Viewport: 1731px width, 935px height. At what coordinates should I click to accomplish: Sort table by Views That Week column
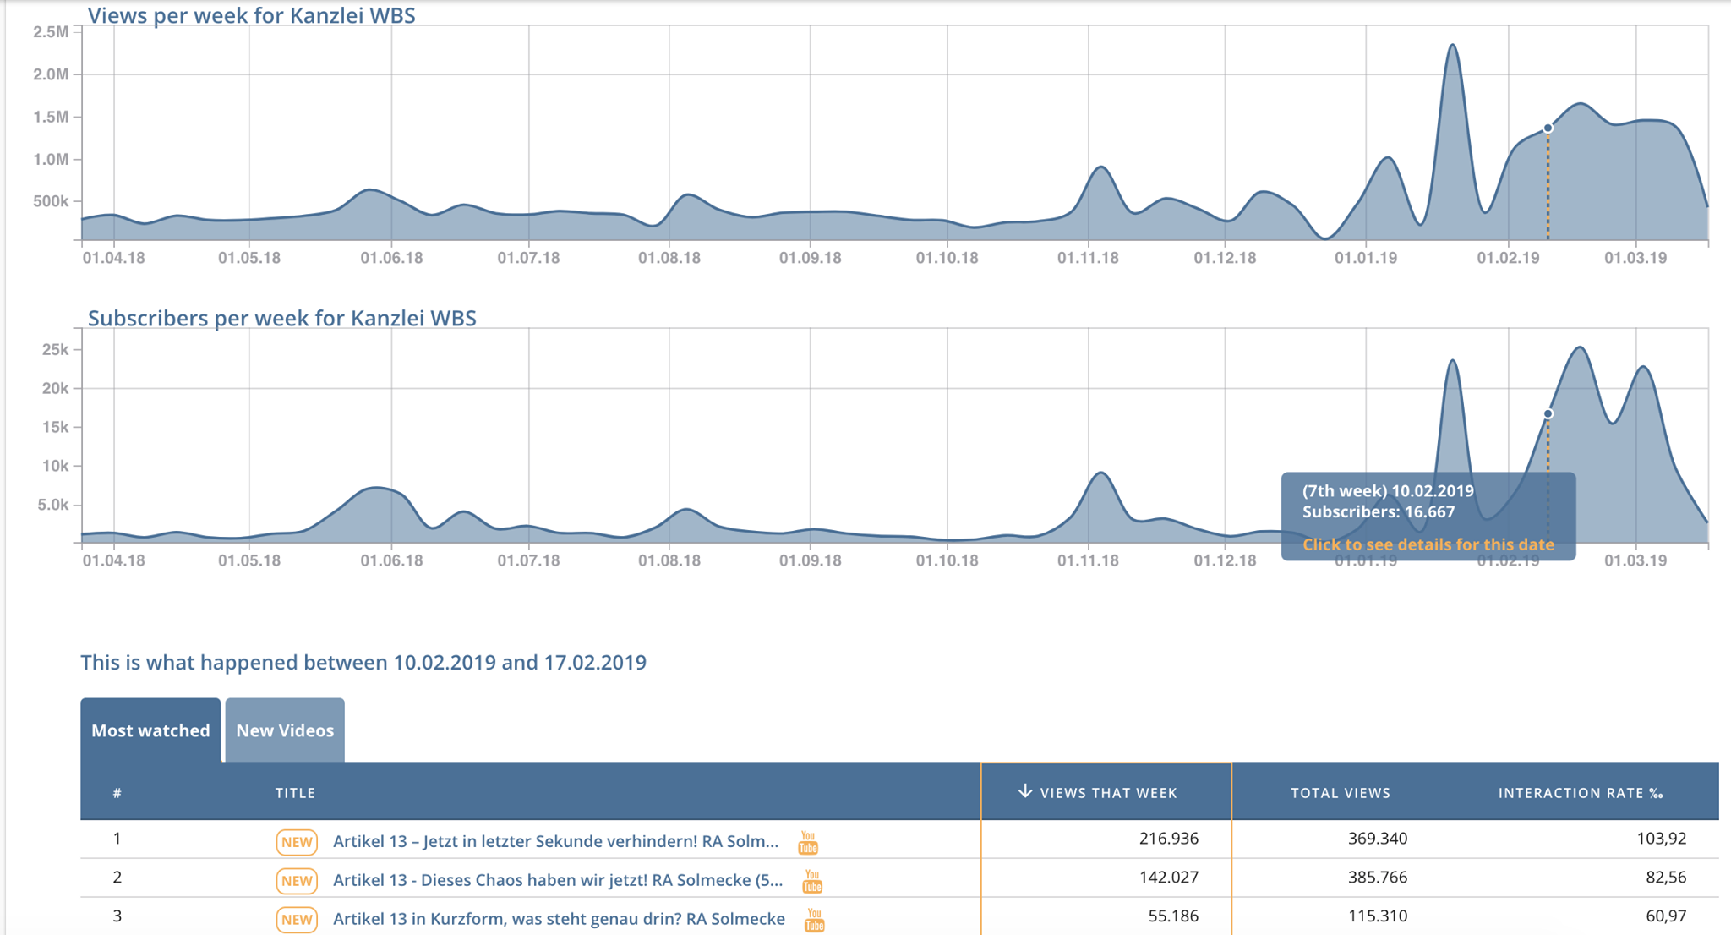(1106, 792)
